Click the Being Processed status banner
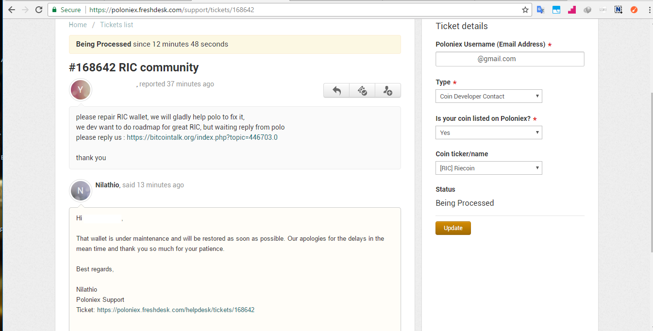This screenshot has height=331, width=653. click(235, 44)
